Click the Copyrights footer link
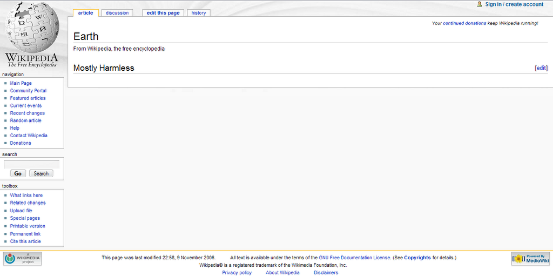Image resolution: width=553 pixels, height=276 pixels. 417,258
